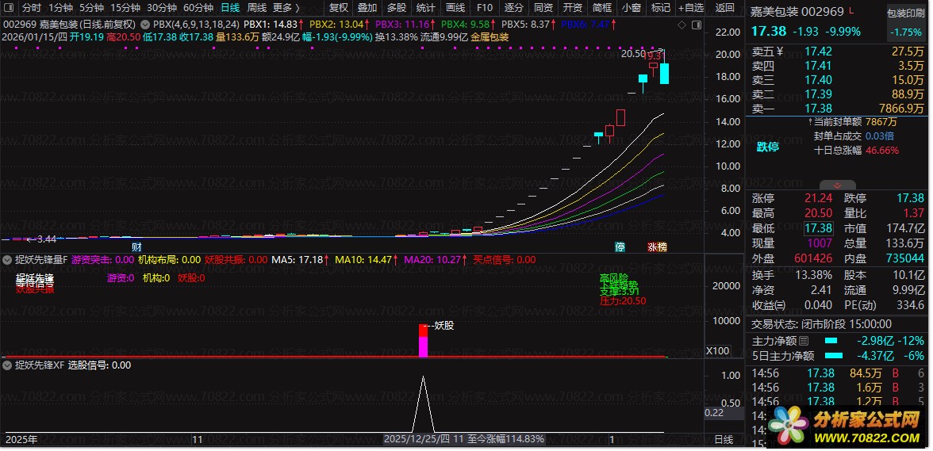
Task: Toggle 叠加 overlay mode
Action: pos(367,8)
